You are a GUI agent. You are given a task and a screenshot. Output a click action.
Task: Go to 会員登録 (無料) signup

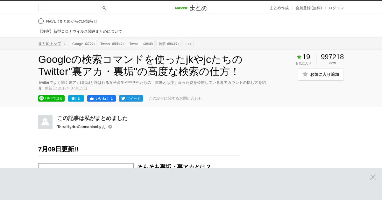(x=308, y=8)
